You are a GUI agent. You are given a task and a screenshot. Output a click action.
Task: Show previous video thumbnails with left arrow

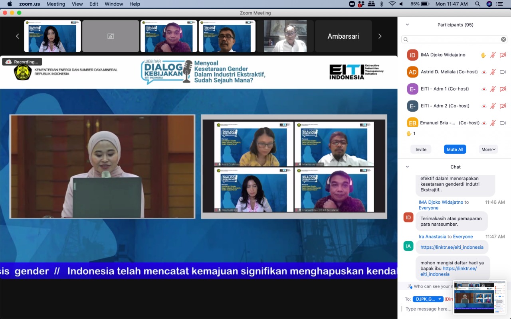[x=17, y=36]
